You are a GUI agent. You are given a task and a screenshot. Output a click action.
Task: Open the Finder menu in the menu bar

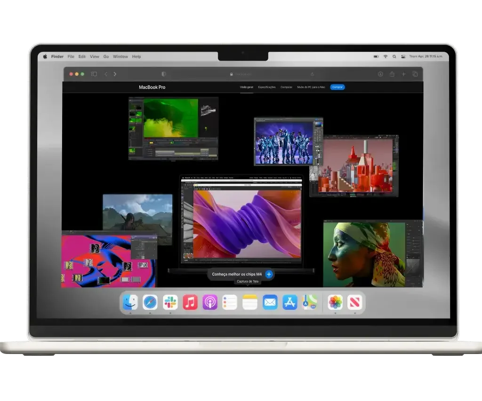pos(57,56)
